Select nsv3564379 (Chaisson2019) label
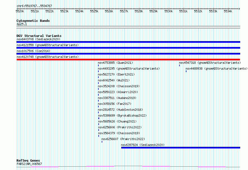The width and height of the screenshot is (248, 170). (x=119, y=133)
